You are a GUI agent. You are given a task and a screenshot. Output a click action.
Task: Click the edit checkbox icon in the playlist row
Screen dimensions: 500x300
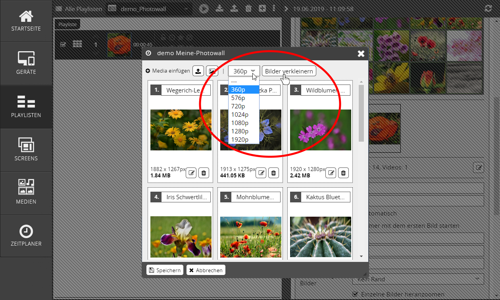(63, 44)
